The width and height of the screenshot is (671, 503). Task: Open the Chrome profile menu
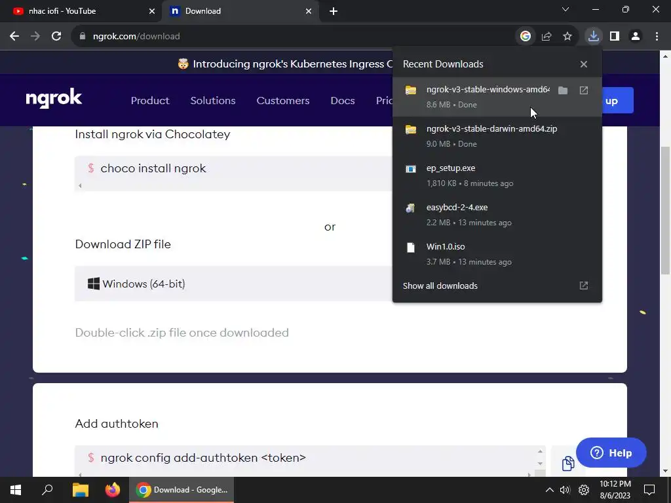point(636,37)
